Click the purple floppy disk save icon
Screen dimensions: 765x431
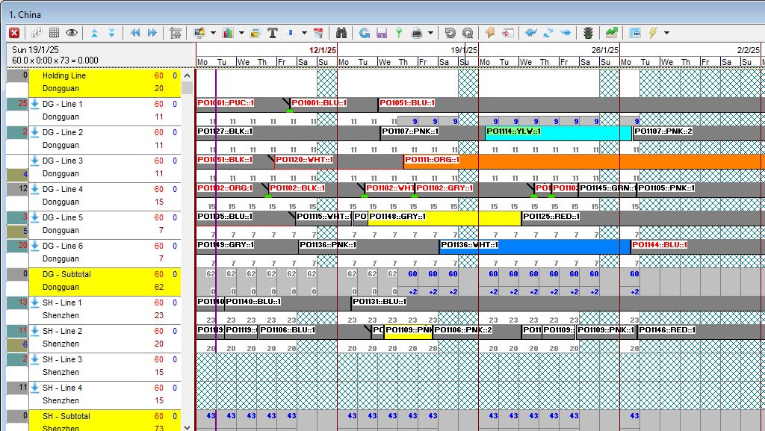(382, 33)
